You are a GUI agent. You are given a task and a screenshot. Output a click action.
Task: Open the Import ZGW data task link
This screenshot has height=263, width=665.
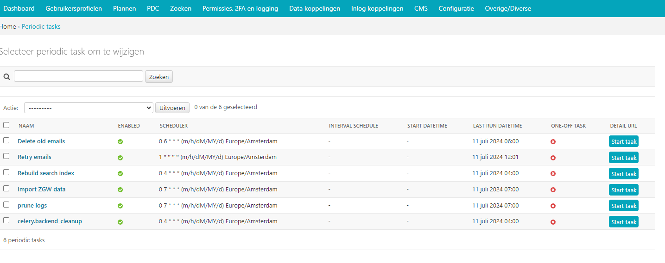[x=42, y=189]
